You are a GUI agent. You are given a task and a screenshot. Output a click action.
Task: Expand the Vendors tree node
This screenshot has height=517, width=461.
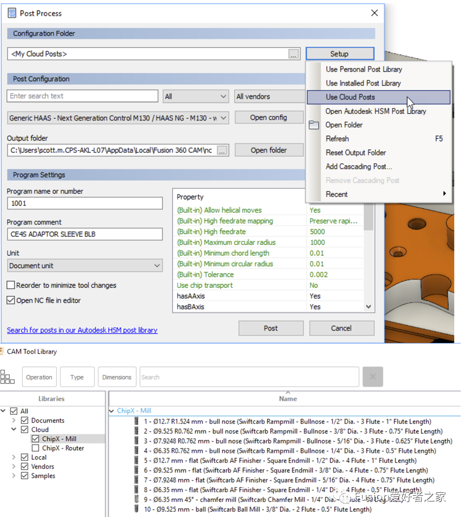click(x=14, y=466)
